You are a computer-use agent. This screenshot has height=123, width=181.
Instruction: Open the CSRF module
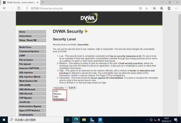pyautogui.click(x=32, y=56)
